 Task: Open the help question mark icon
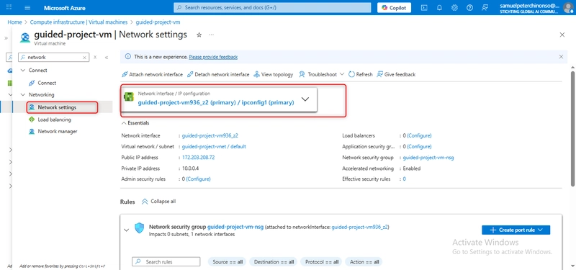pos(469,7)
